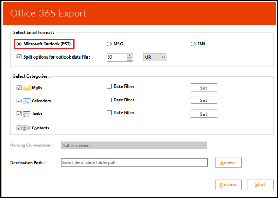Choose the MSG email format
Screen dimensions: 278x198
click(x=109, y=44)
